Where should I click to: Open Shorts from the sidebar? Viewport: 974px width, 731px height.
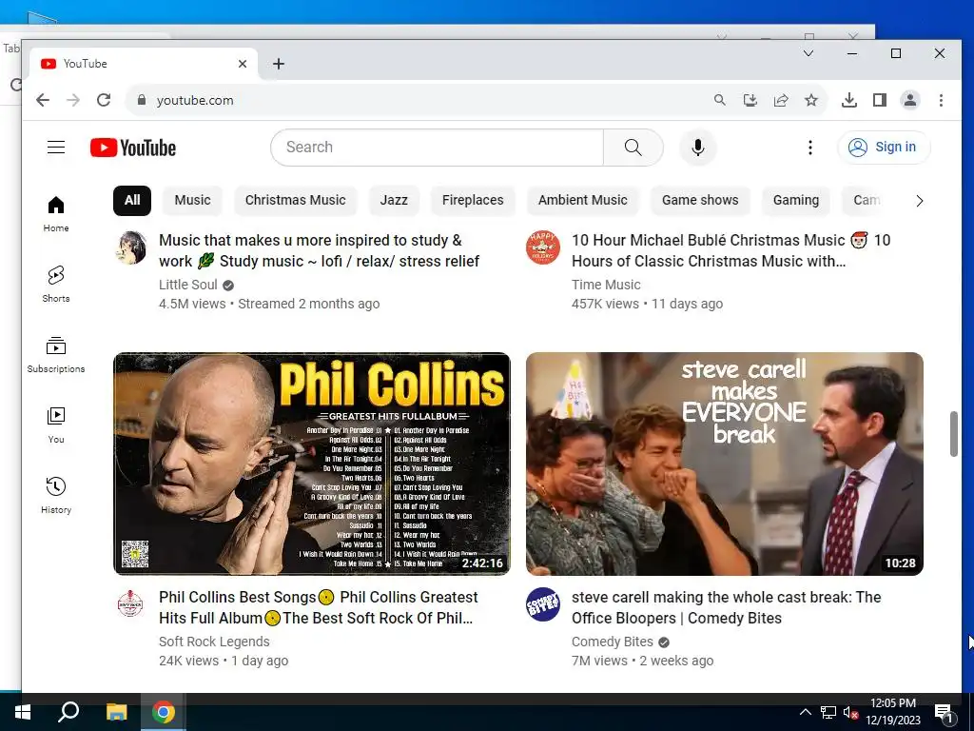click(56, 284)
